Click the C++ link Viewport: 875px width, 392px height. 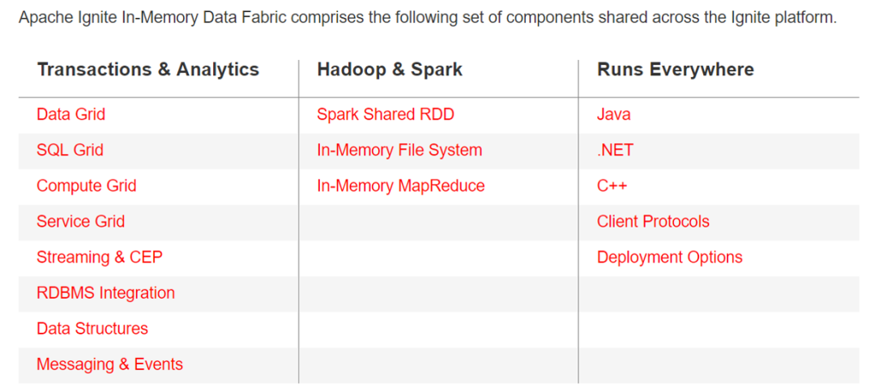tap(612, 185)
